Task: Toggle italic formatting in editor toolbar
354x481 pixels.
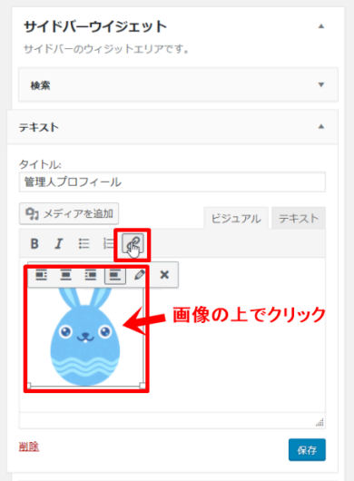Action: (x=59, y=244)
